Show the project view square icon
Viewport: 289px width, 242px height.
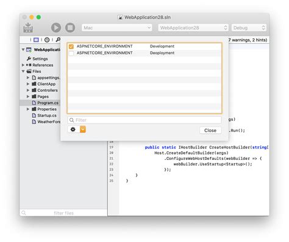click(x=36, y=40)
